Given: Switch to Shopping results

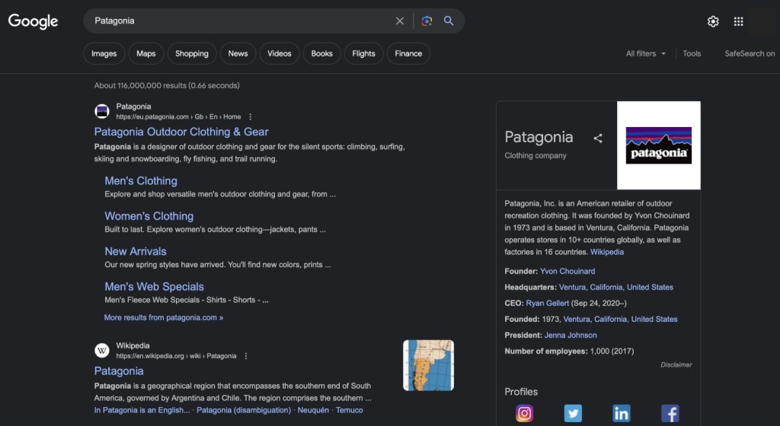Looking at the screenshot, I should (x=191, y=53).
